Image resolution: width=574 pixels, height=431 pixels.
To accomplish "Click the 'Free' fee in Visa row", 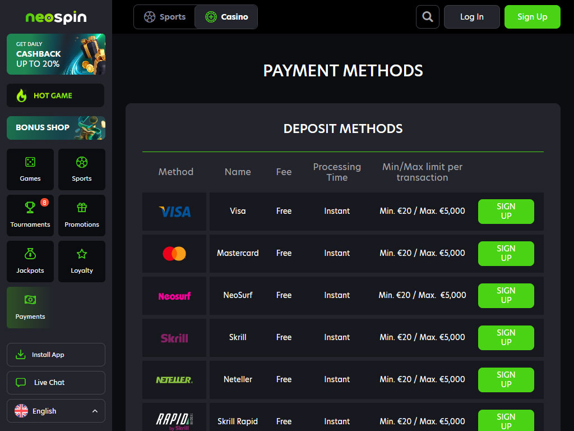I will pyautogui.click(x=284, y=211).
